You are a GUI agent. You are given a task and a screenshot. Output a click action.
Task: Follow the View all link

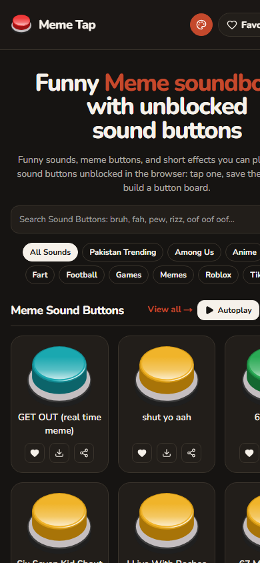[x=170, y=310]
